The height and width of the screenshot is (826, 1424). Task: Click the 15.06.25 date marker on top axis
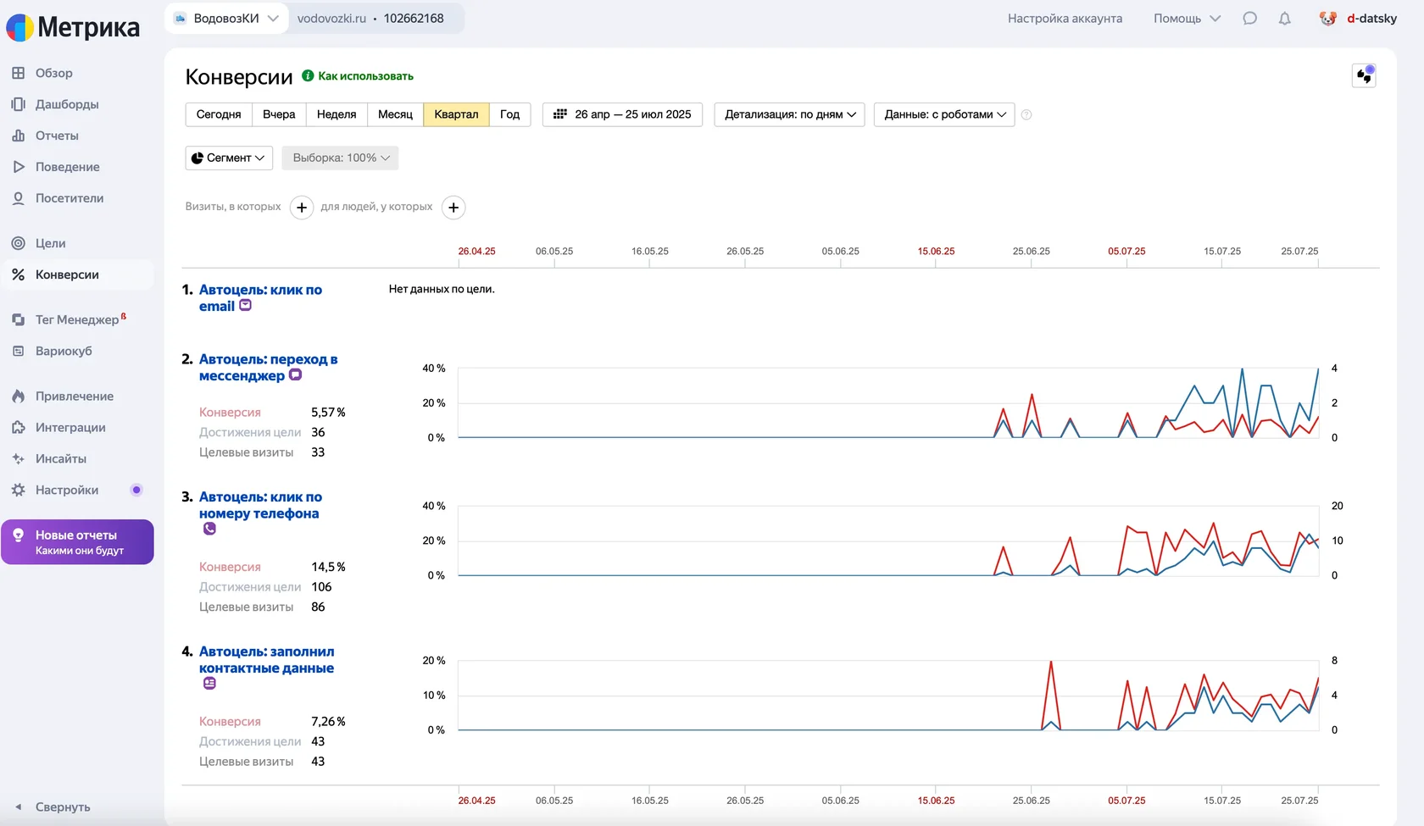click(936, 252)
